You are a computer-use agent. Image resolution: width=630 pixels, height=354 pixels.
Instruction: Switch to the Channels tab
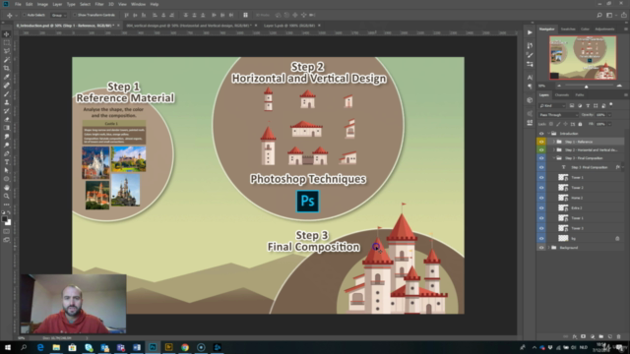(562, 95)
